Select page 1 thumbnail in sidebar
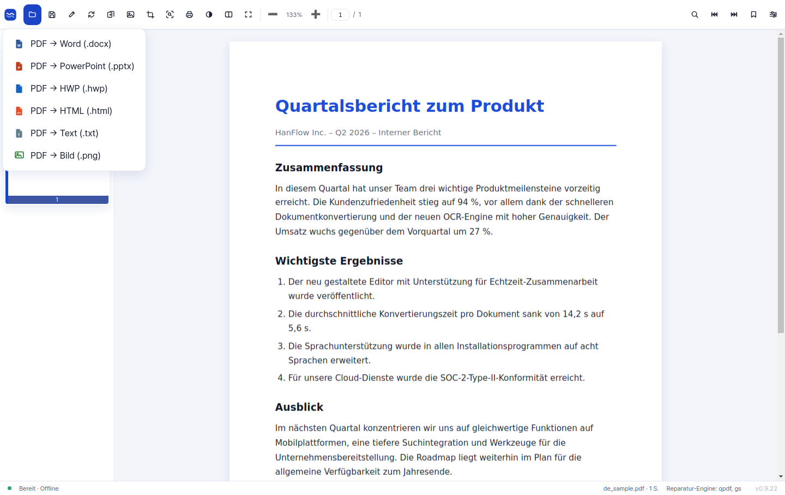 coord(57,188)
